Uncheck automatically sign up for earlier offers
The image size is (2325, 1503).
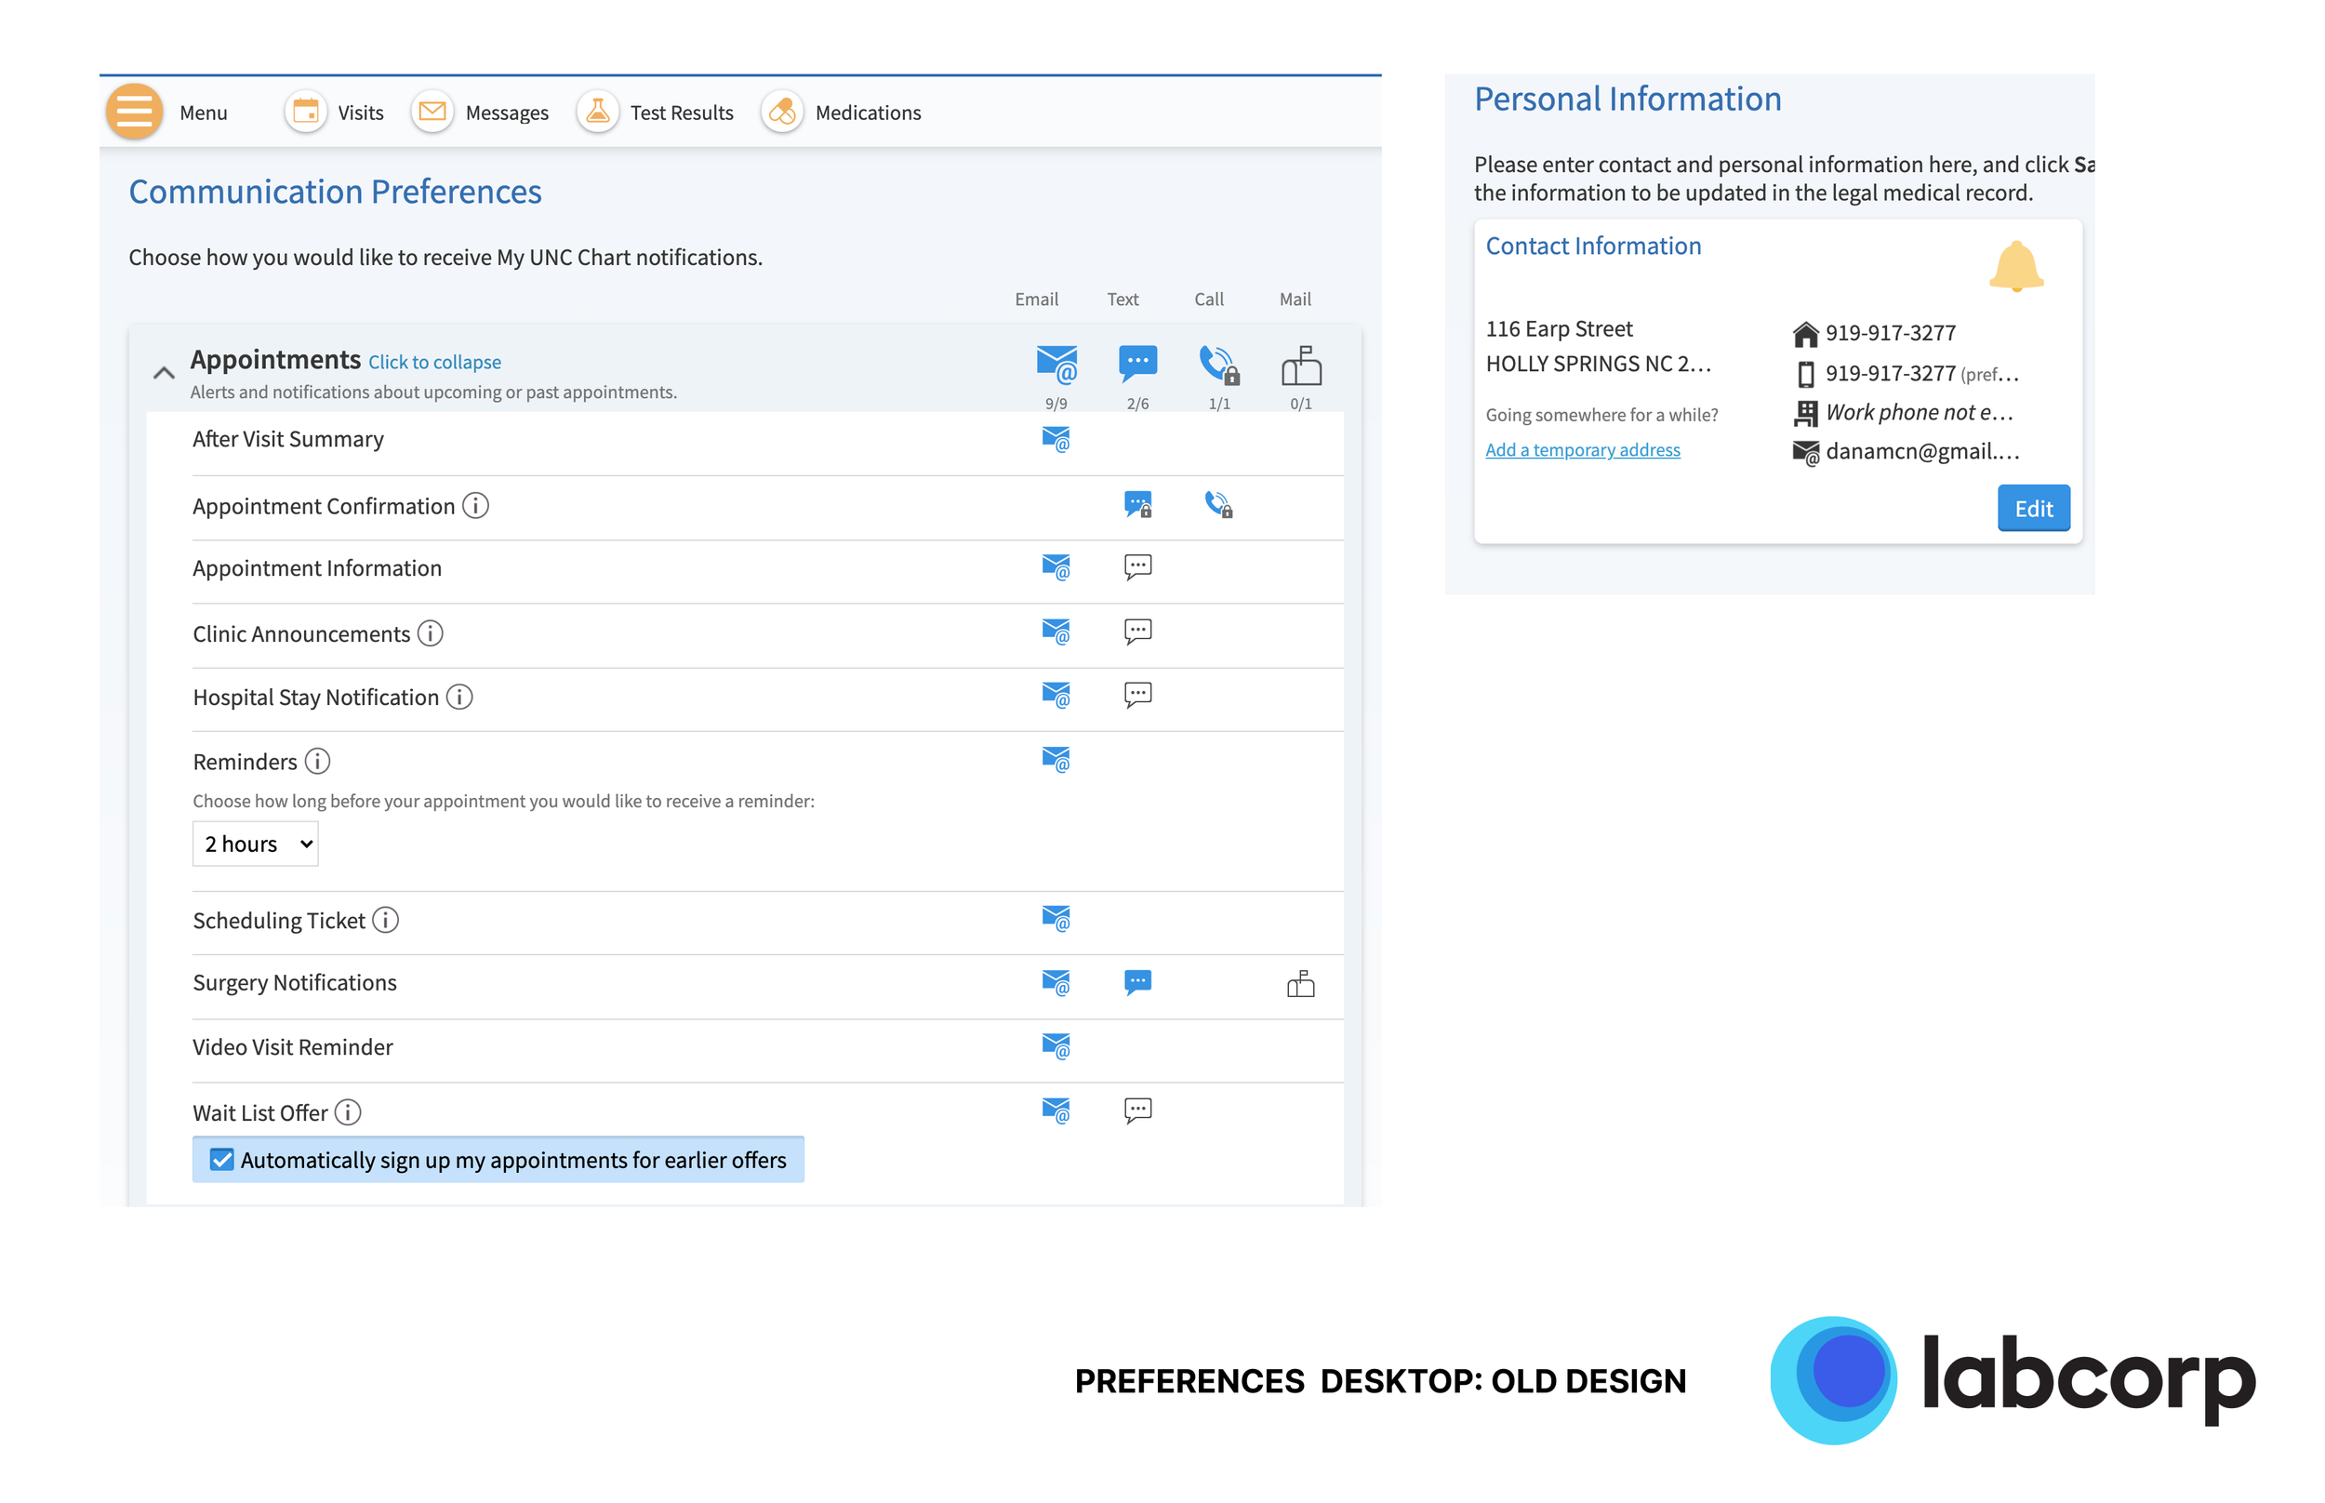pyautogui.click(x=222, y=1159)
